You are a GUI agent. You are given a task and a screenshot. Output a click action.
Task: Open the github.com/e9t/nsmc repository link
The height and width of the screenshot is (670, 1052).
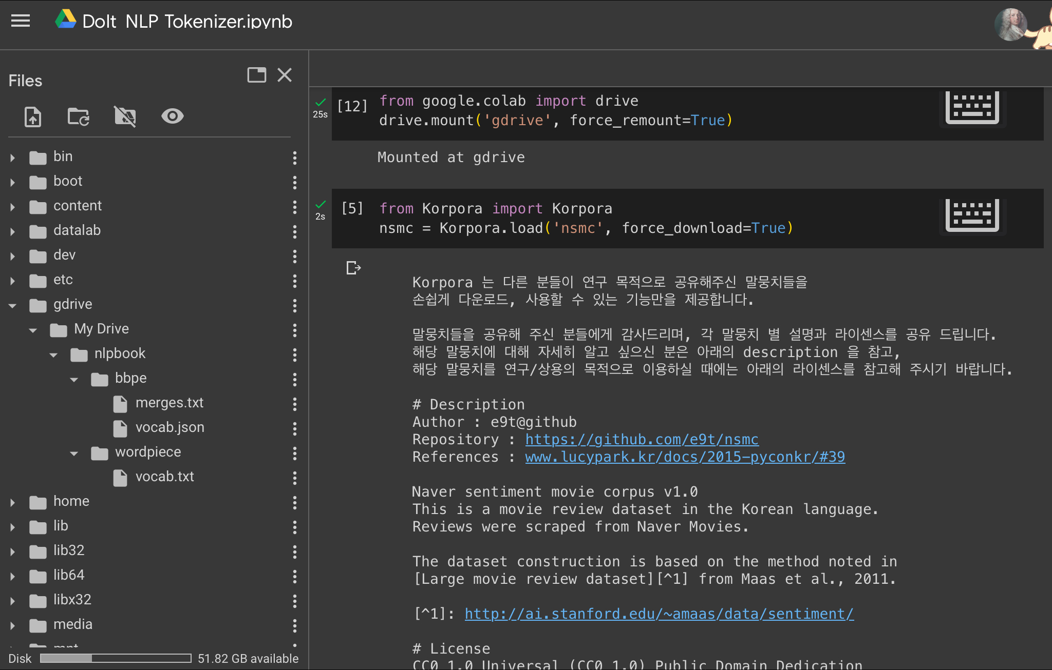click(642, 440)
